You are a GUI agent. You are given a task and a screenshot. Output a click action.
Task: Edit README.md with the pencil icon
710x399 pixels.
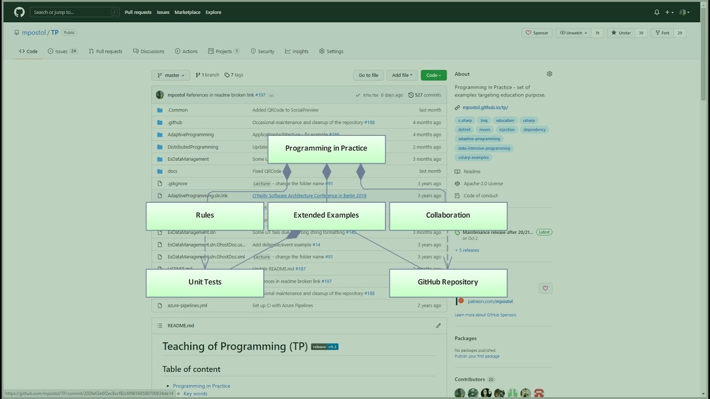pyautogui.click(x=438, y=326)
